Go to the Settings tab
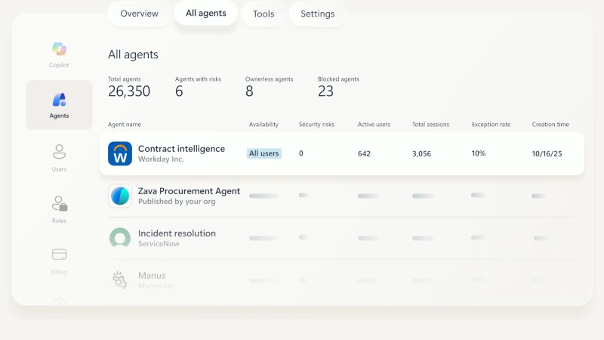Screen dimensions: 604x340 pyautogui.click(x=318, y=14)
